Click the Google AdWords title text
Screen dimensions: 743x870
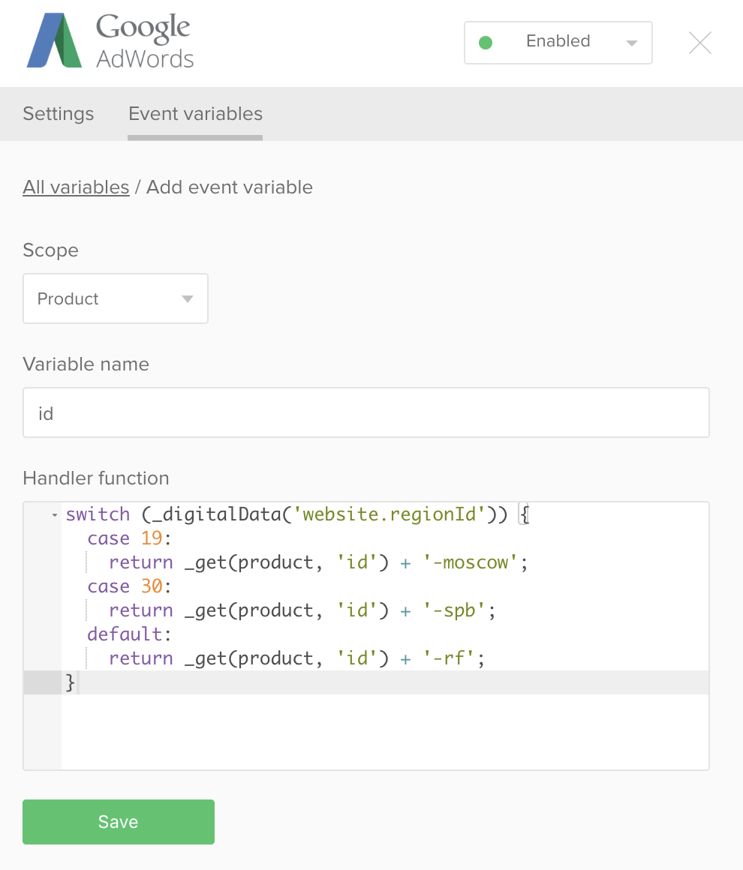pos(145,41)
